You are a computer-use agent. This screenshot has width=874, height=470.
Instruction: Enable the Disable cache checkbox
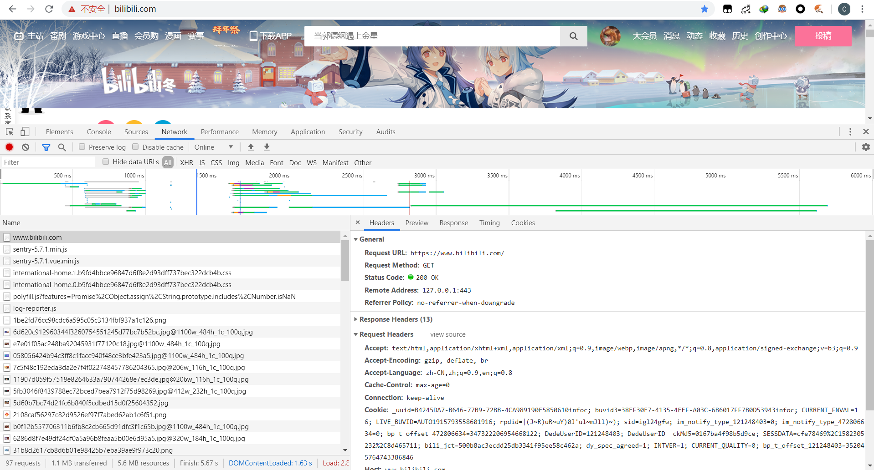point(135,147)
